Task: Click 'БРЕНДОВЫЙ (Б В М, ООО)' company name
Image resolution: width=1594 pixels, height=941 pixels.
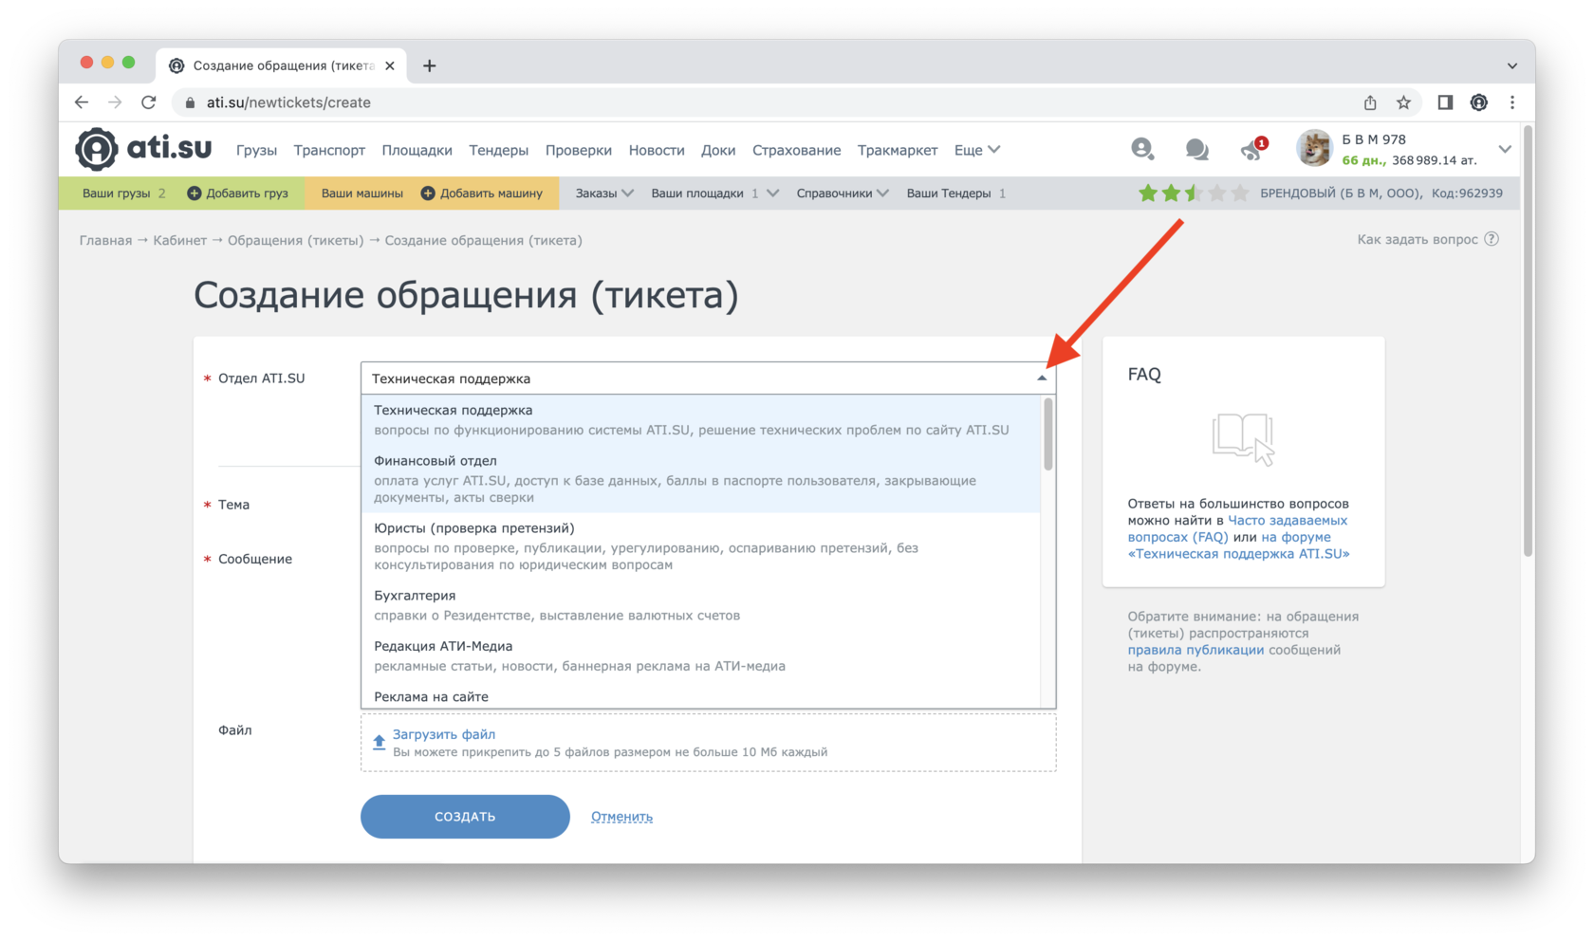Action: coord(1340,194)
